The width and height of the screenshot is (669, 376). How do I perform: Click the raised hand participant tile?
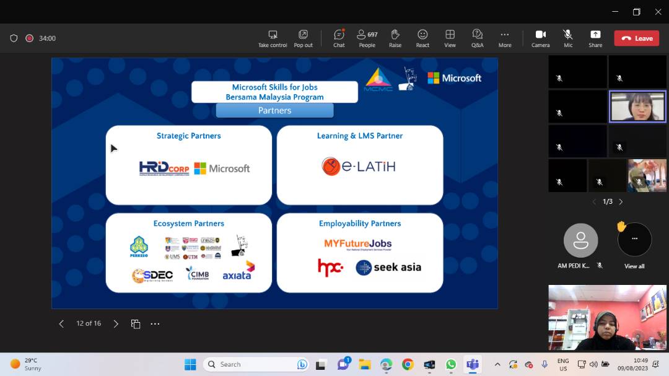(x=634, y=239)
